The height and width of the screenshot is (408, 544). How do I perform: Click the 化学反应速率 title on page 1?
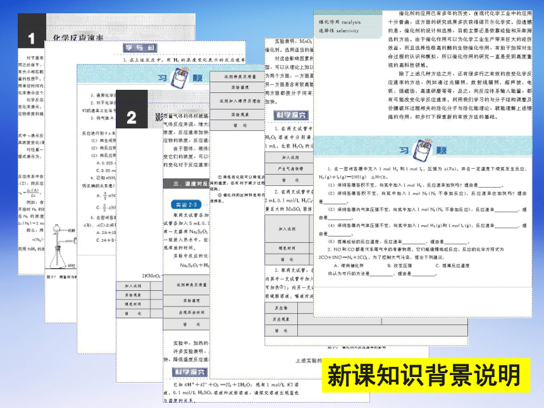78,37
